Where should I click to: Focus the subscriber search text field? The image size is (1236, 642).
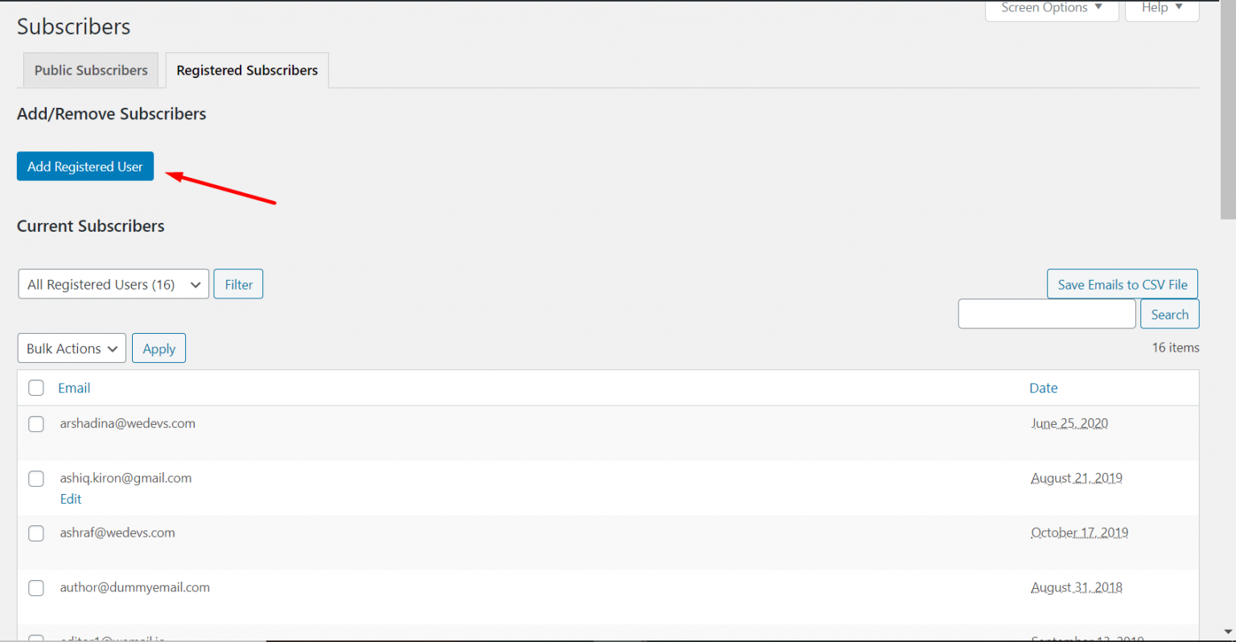click(x=1046, y=315)
